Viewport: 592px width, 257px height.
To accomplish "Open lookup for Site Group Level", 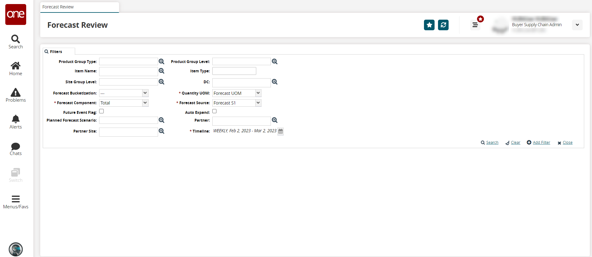I will coord(161,82).
